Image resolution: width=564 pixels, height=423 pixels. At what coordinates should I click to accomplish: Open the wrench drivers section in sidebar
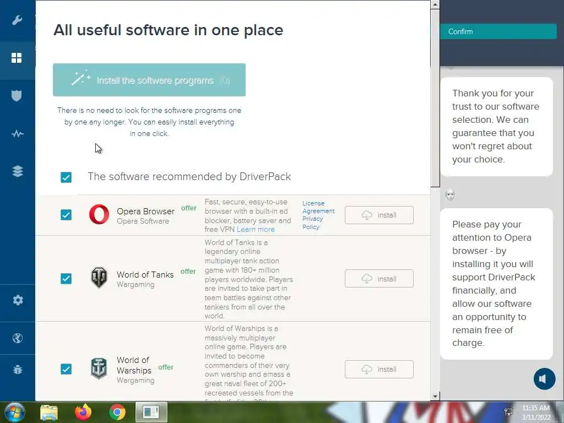pos(17,20)
